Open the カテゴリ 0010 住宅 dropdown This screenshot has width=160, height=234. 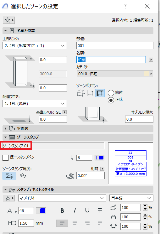click(115, 74)
